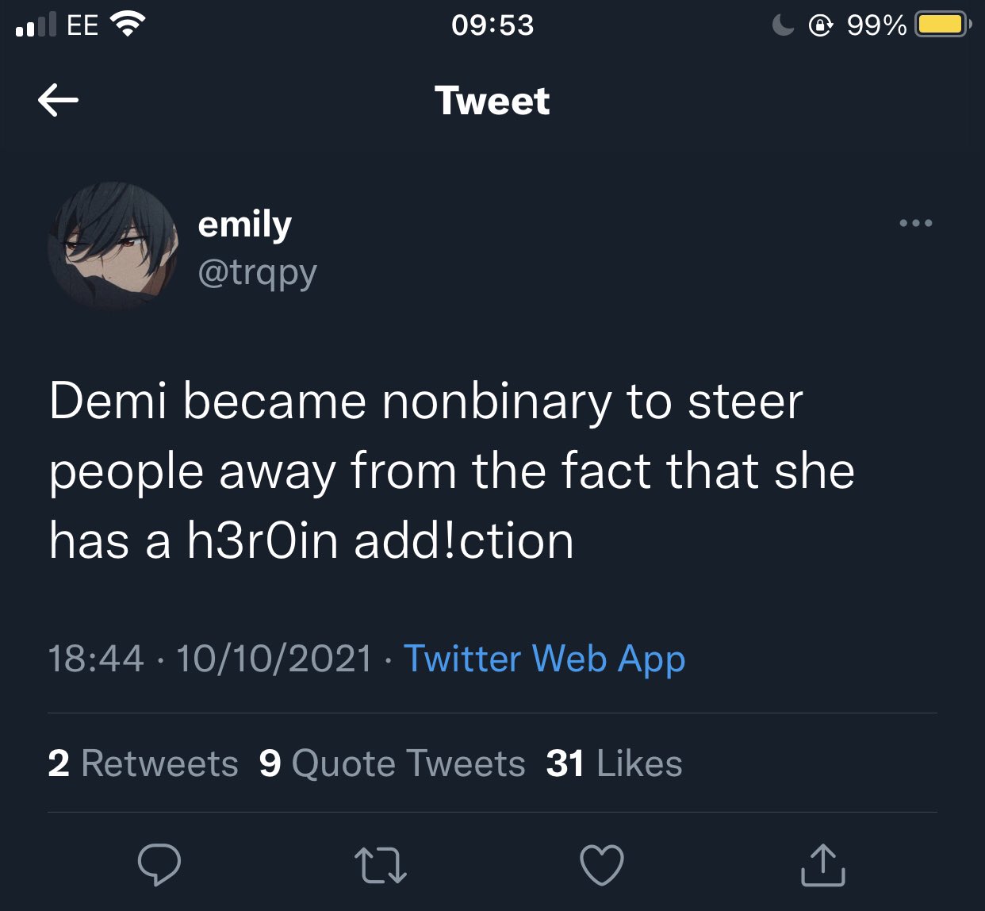This screenshot has width=985, height=911.
Task: Tap the tweet body text
Action: pyautogui.click(x=452, y=471)
